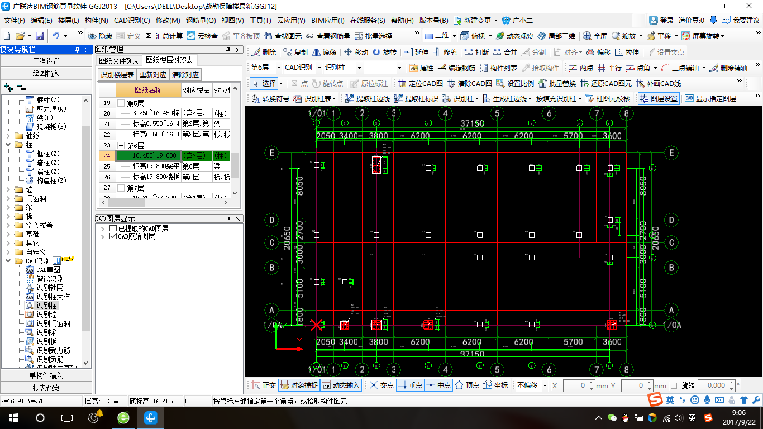Click 局部三维 local 3D tool
The height and width of the screenshot is (429, 763).
(556, 36)
